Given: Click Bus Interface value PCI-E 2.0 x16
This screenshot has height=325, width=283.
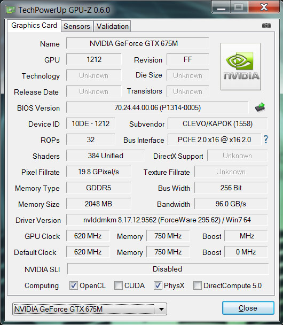Looking at the screenshot, I should tap(214, 140).
